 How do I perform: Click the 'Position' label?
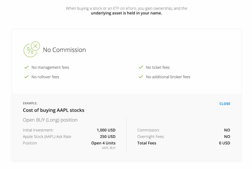[x=30, y=143]
